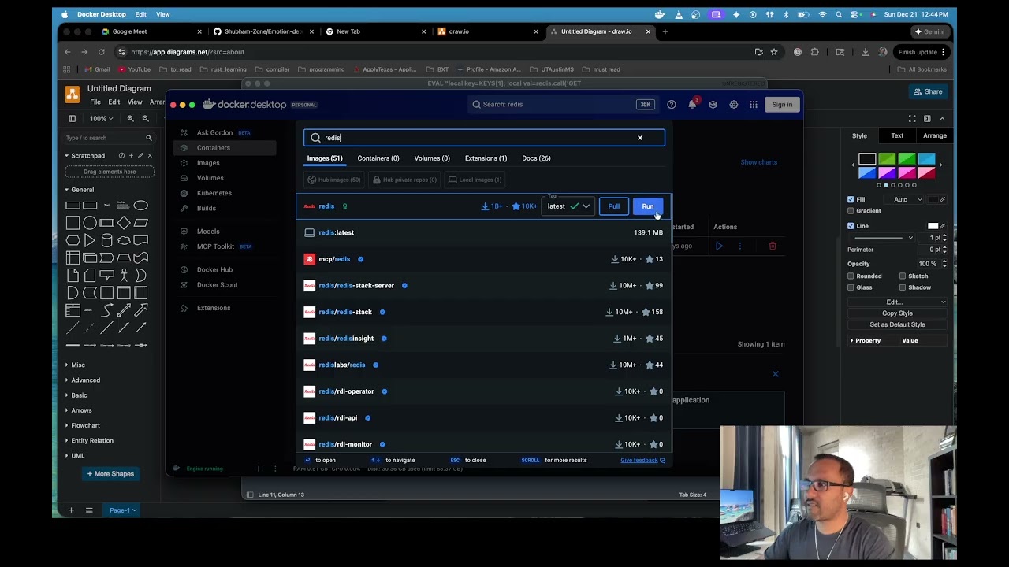Open the Give feedback link

click(x=642, y=461)
